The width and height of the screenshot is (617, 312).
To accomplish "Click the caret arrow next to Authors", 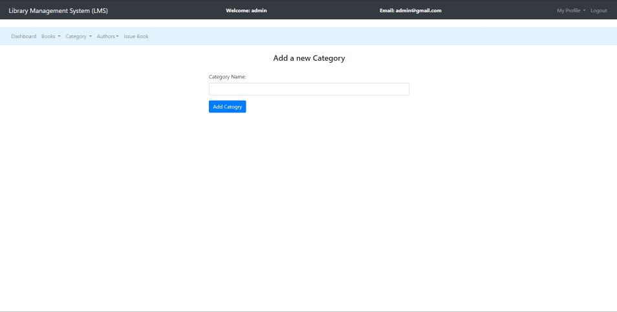I will coord(118,37).
